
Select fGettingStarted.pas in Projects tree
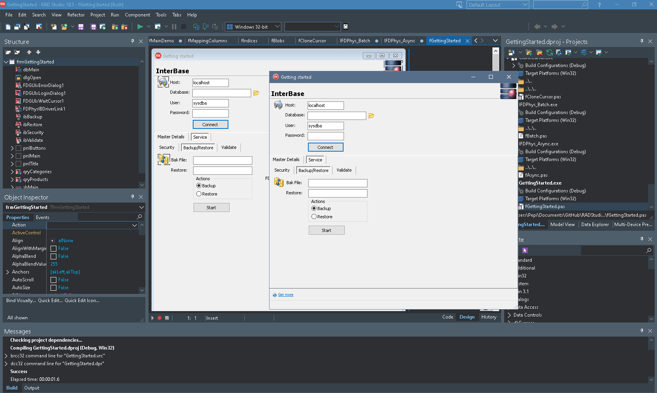coord(545,206)
